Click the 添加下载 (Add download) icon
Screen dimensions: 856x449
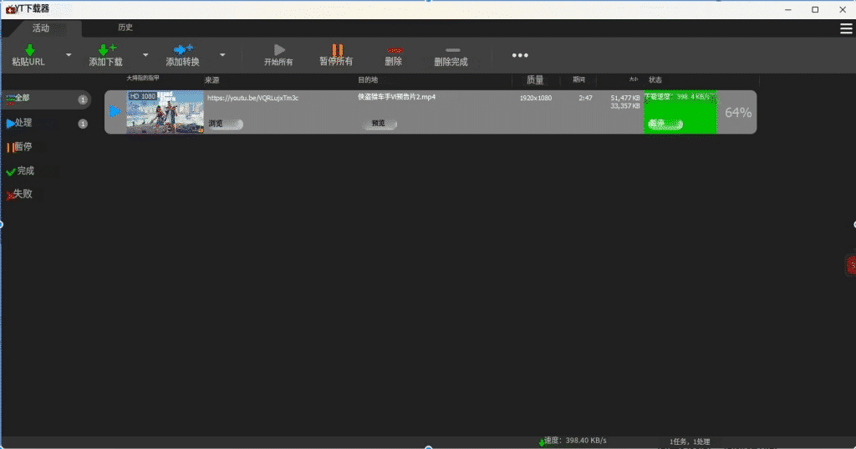(x=105, y=51)
